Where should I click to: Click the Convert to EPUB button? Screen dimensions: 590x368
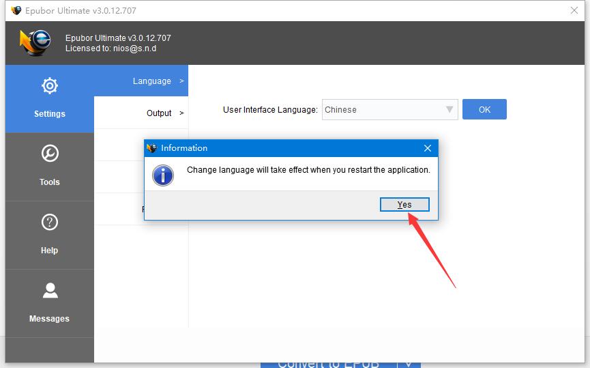pyautogui.click(x=329, y=365)
